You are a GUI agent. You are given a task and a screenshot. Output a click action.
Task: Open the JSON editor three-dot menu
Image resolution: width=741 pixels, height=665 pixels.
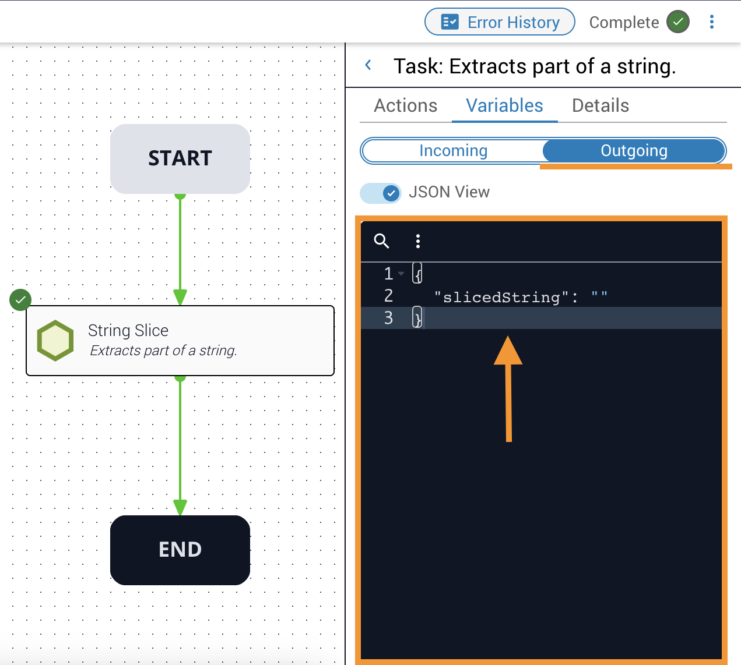[418, 241]
